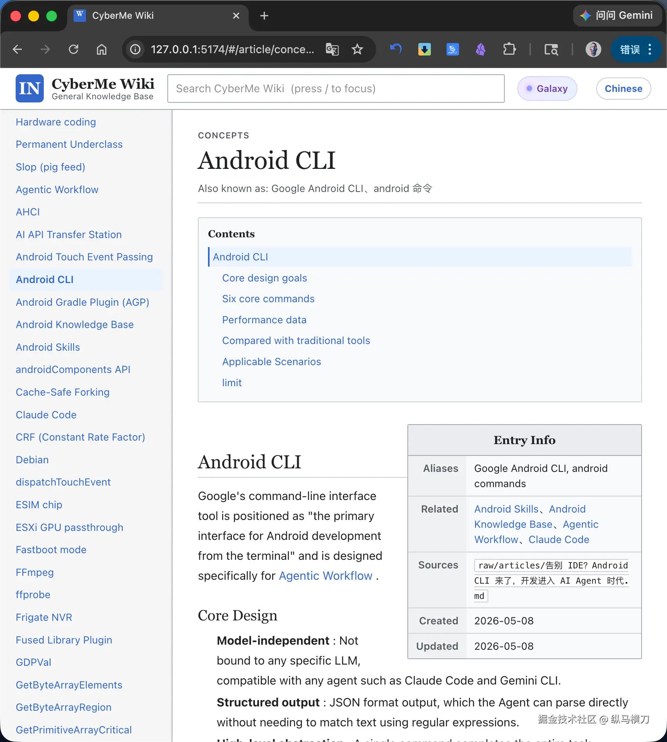Open ESXi GPU passthrough article

click(x=70, y=527)
